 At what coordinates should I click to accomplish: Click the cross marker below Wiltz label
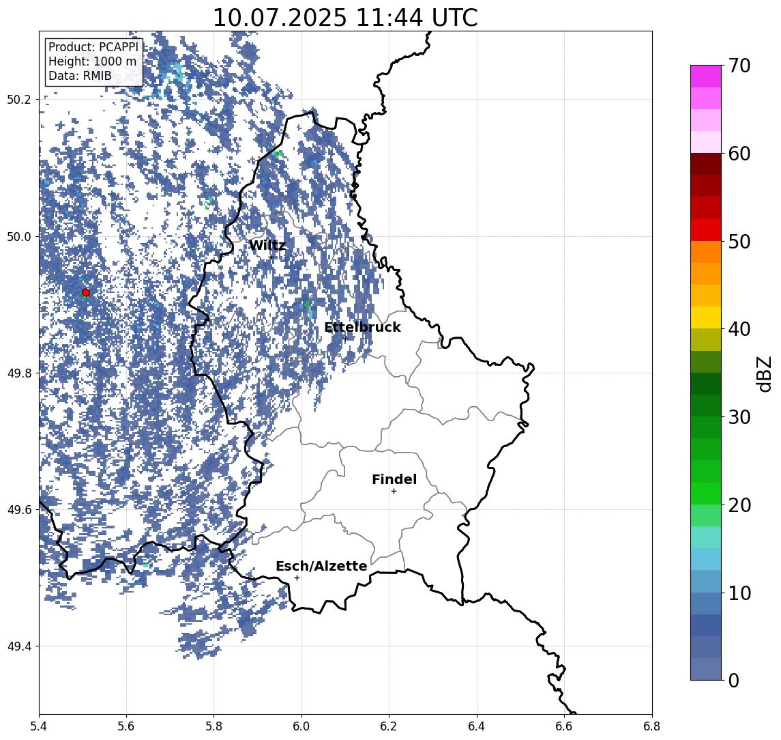click(271, 257)
